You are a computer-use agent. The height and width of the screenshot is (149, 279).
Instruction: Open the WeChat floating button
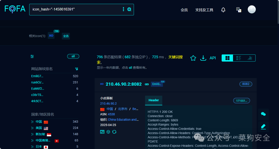[263, 114]
